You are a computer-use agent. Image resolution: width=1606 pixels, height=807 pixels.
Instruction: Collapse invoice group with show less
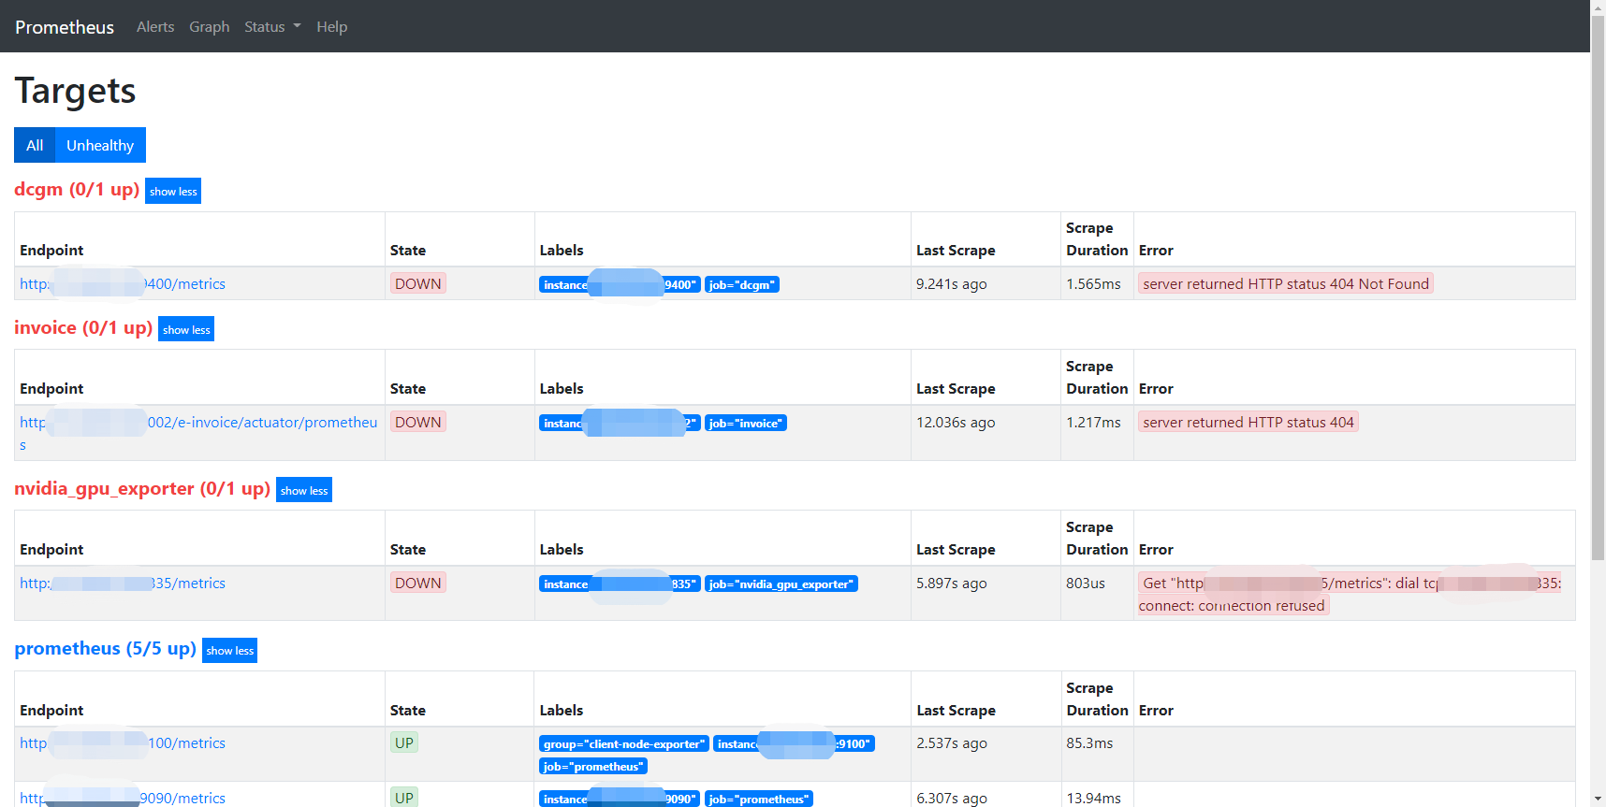(186, 329)
